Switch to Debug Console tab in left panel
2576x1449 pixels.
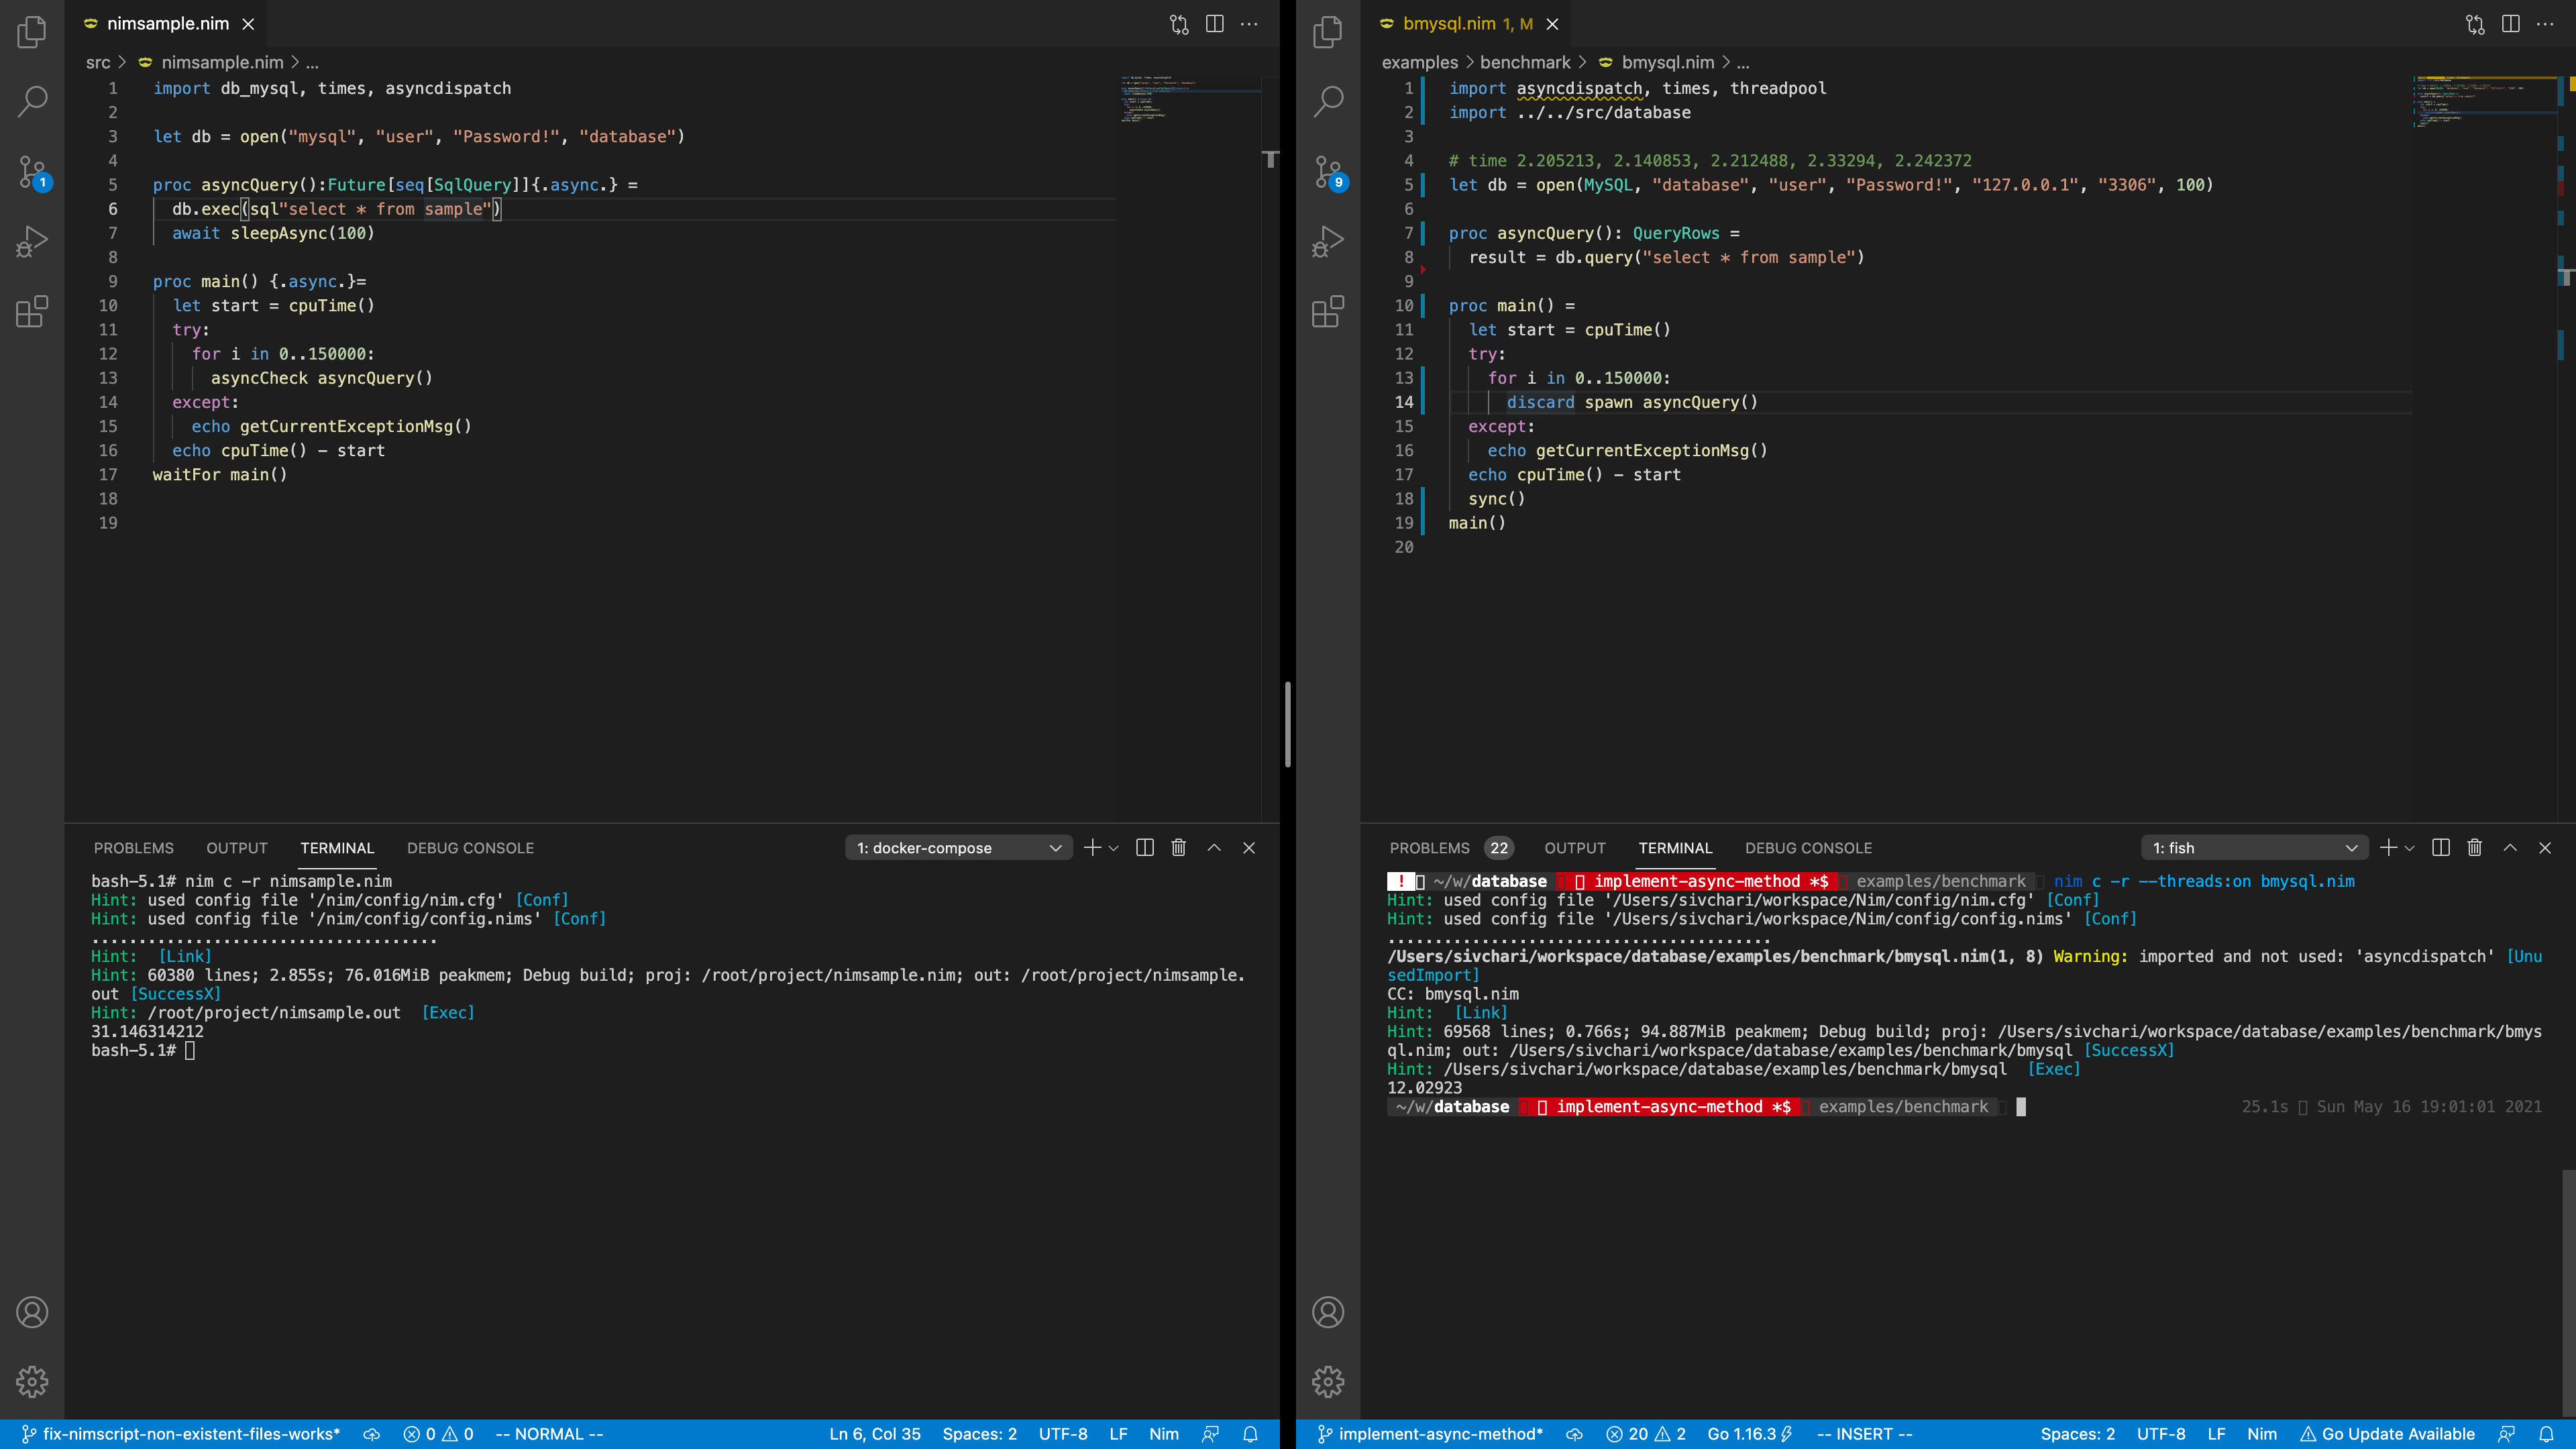(x=470, y=848)
